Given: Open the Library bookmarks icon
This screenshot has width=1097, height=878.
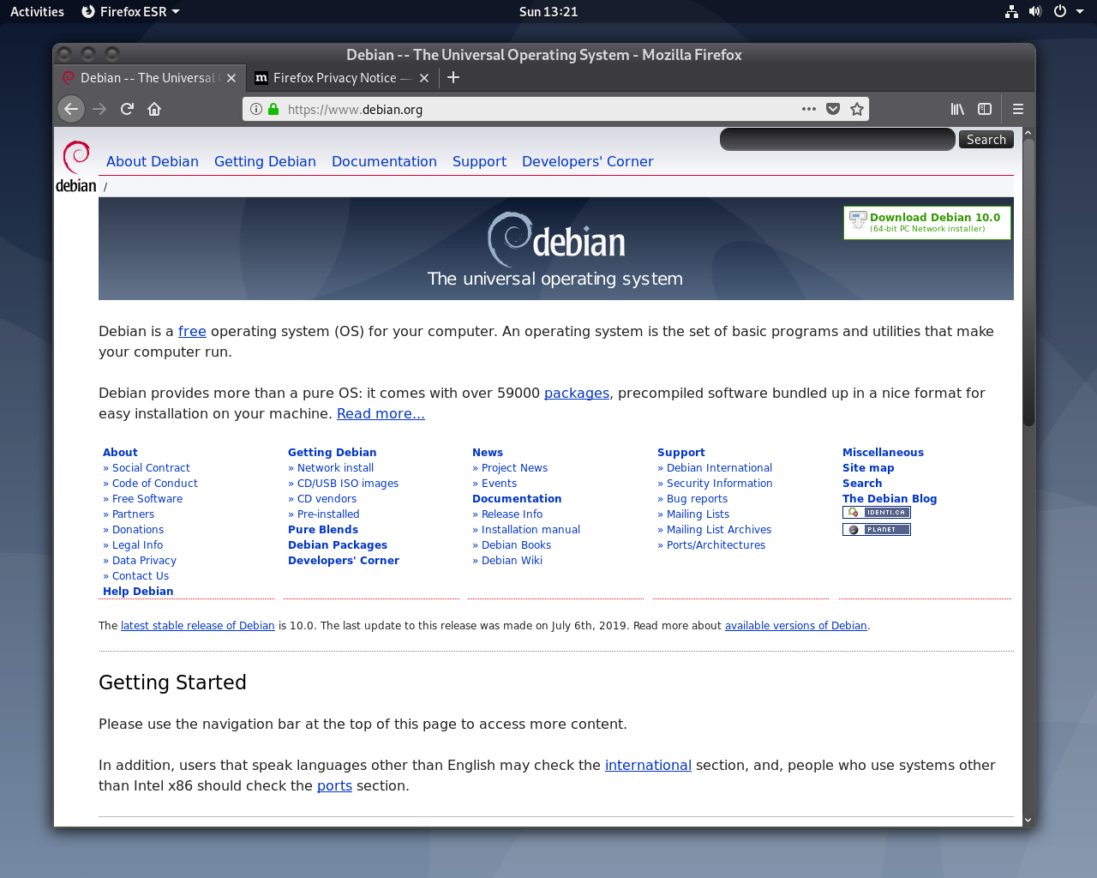Looking at the screenshot, I should pyautogui.click(x=957, y=109).
